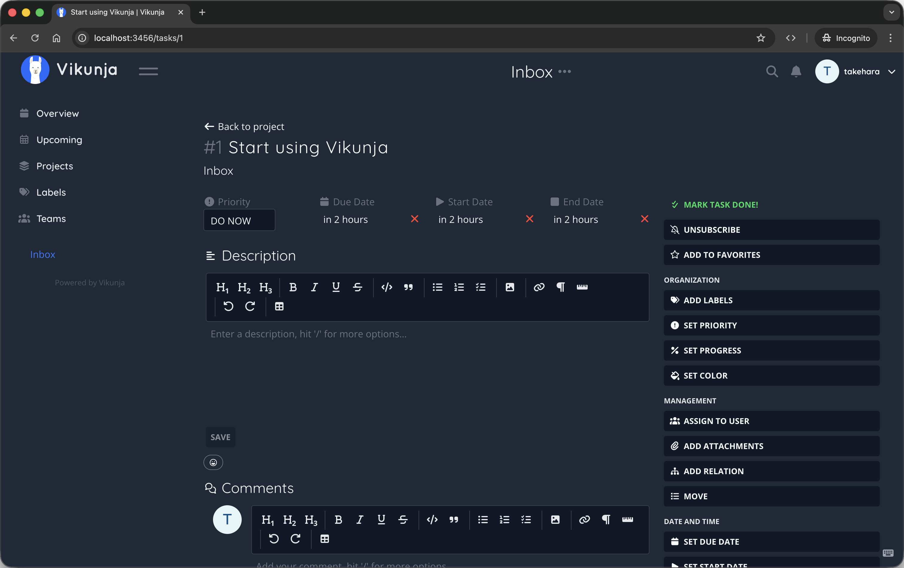Insert a link in the description editor
This screenshot has height=568, width=904.
point(539,287)
